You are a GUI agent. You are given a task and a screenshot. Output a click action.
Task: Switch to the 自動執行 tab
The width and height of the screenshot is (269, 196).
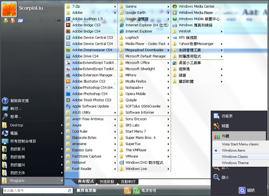pyautogui.click(x=128, y=182)
